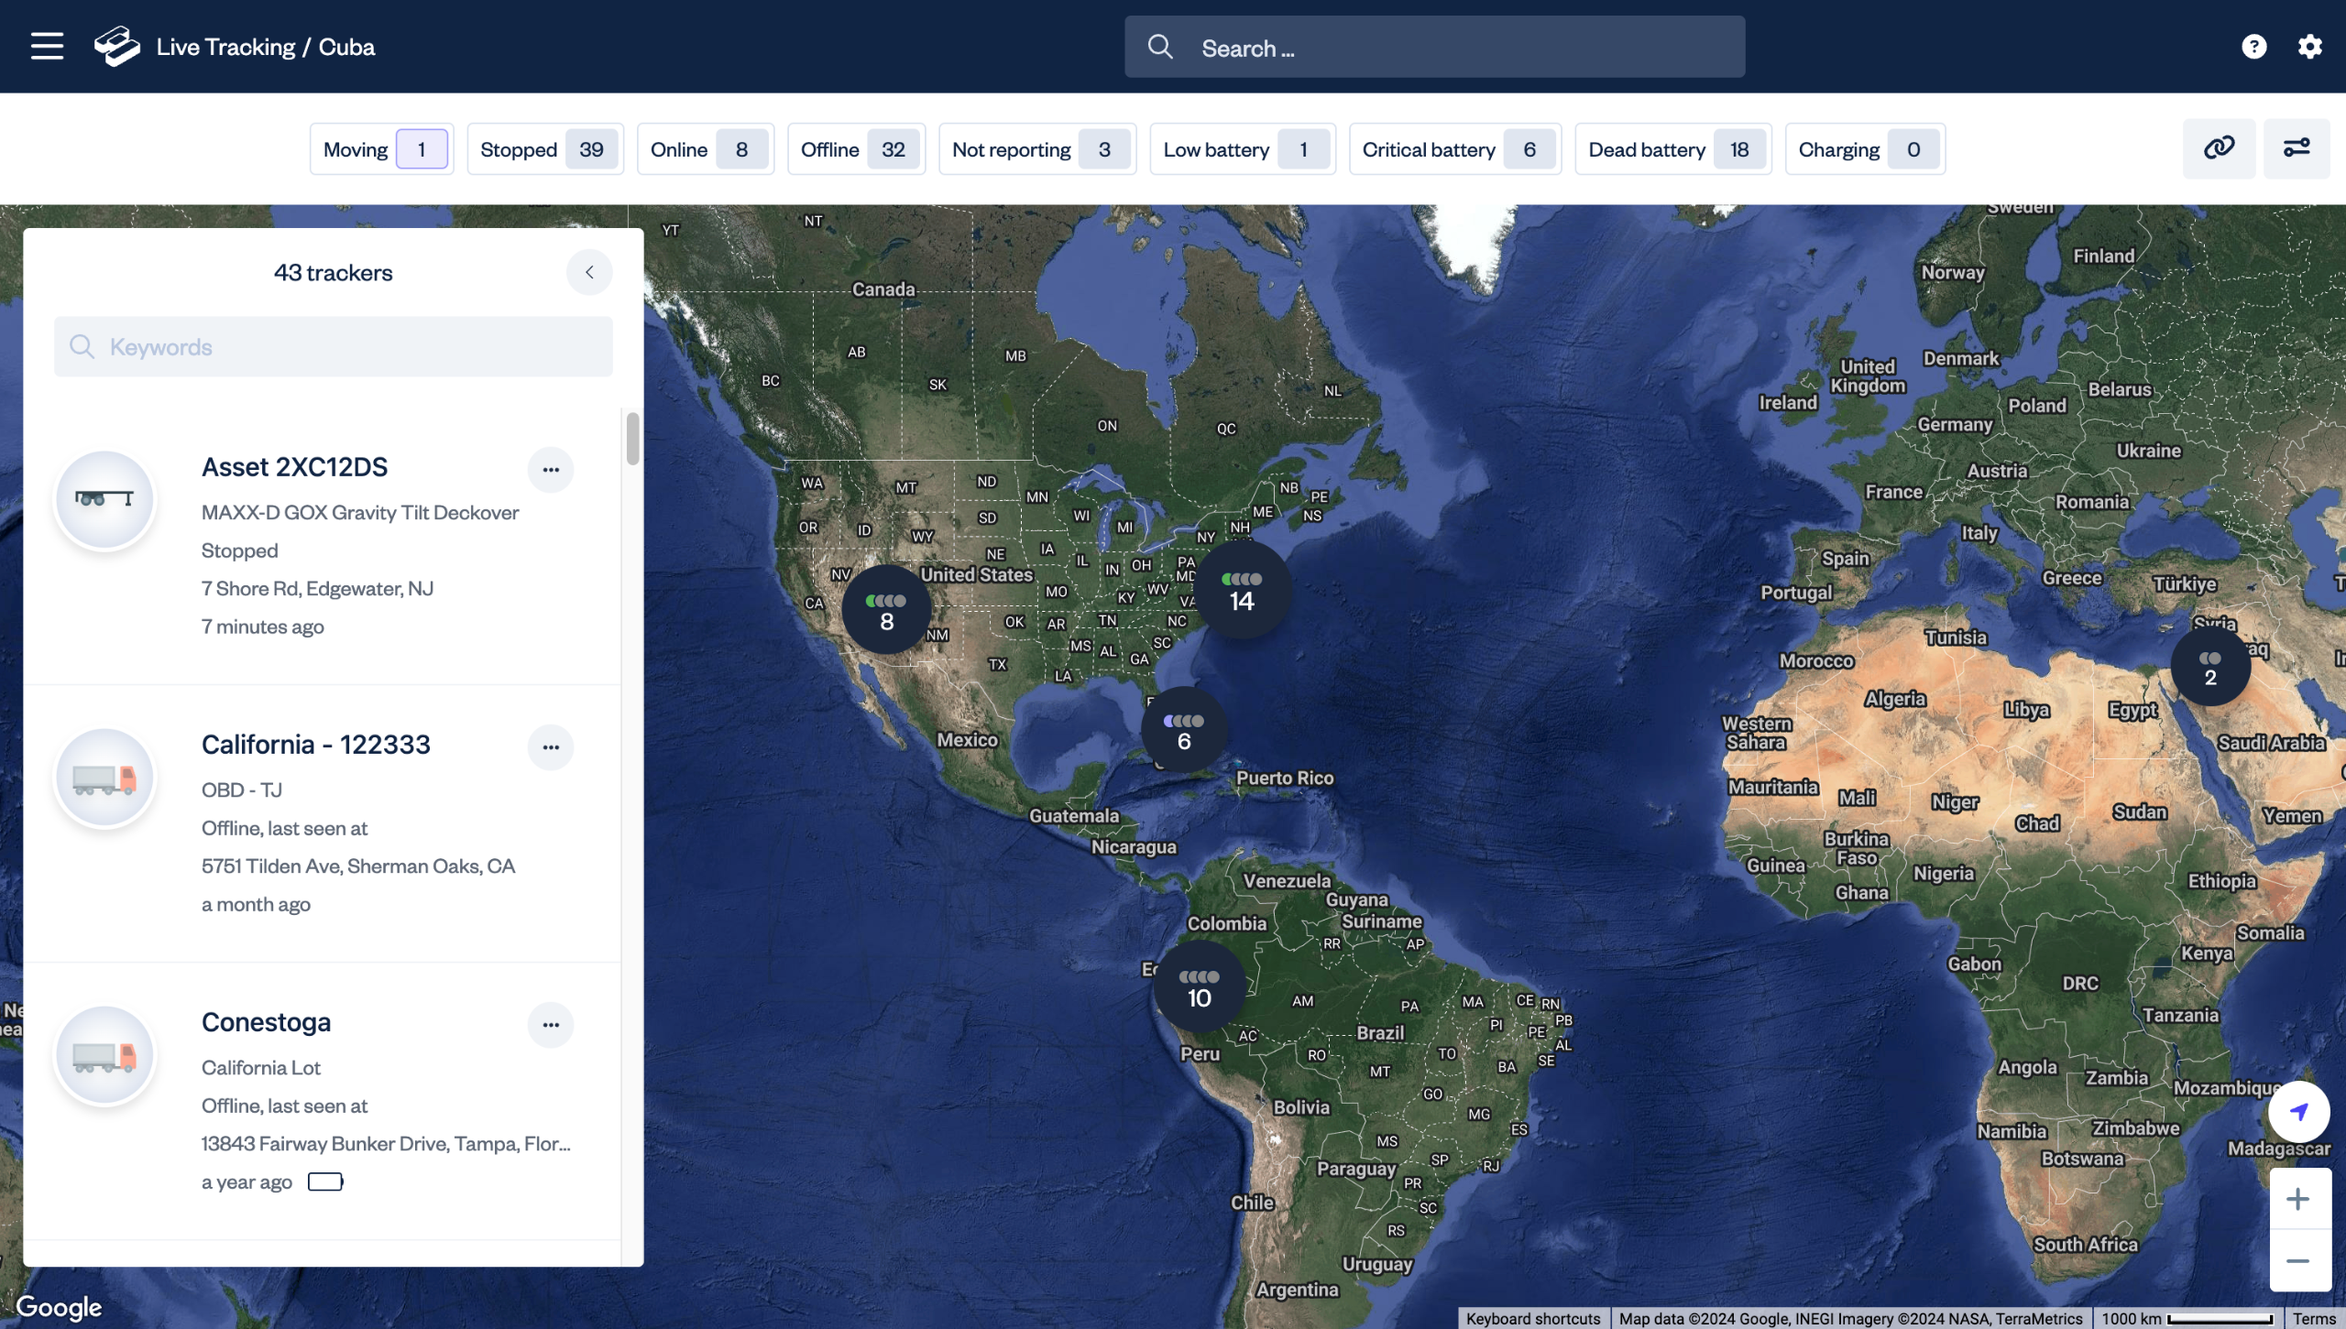Open the California - 122333 tracker entry
This screenshot has height=1329, width=2346.
316,745
